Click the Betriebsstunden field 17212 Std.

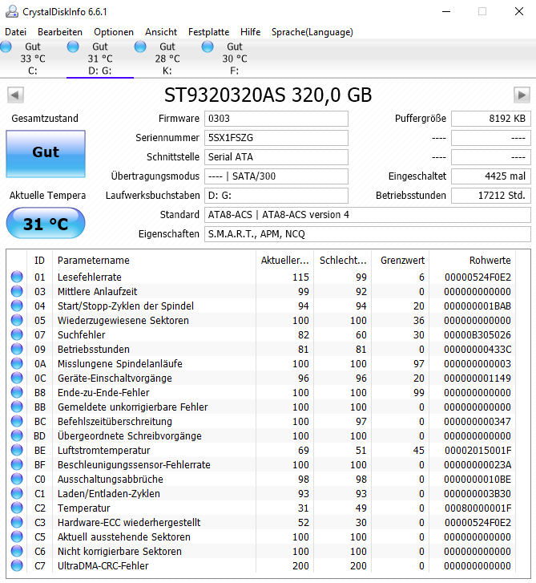(490, 196)
